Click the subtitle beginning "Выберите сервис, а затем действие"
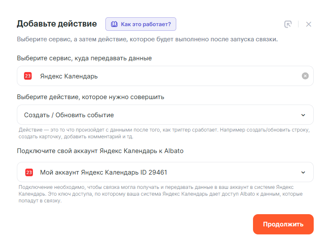This screenshot has height=250, width=331. tap(147, 40)
